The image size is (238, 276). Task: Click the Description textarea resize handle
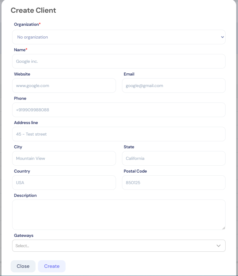coord(224,227)
